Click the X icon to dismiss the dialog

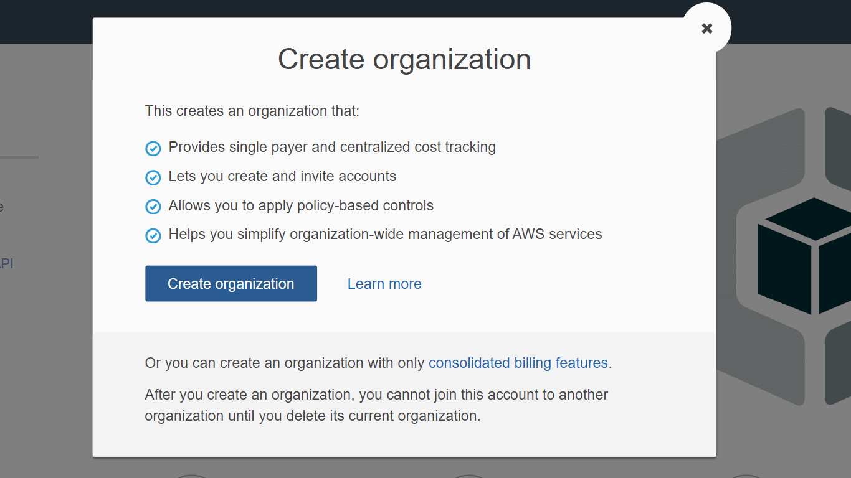point(706,28)
